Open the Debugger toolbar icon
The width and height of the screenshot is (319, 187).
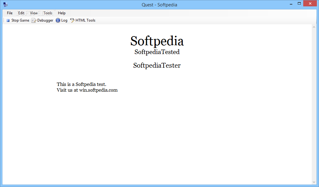point(34,20)
